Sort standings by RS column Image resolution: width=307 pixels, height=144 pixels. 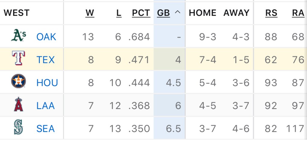271,13
